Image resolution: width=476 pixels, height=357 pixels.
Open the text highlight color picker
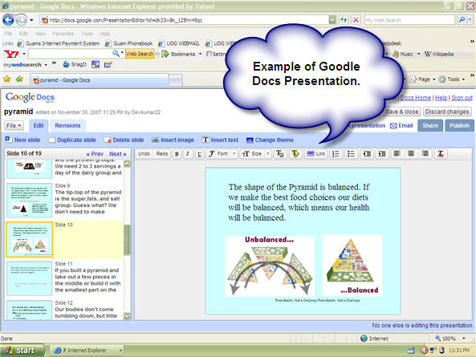point(295,154)
